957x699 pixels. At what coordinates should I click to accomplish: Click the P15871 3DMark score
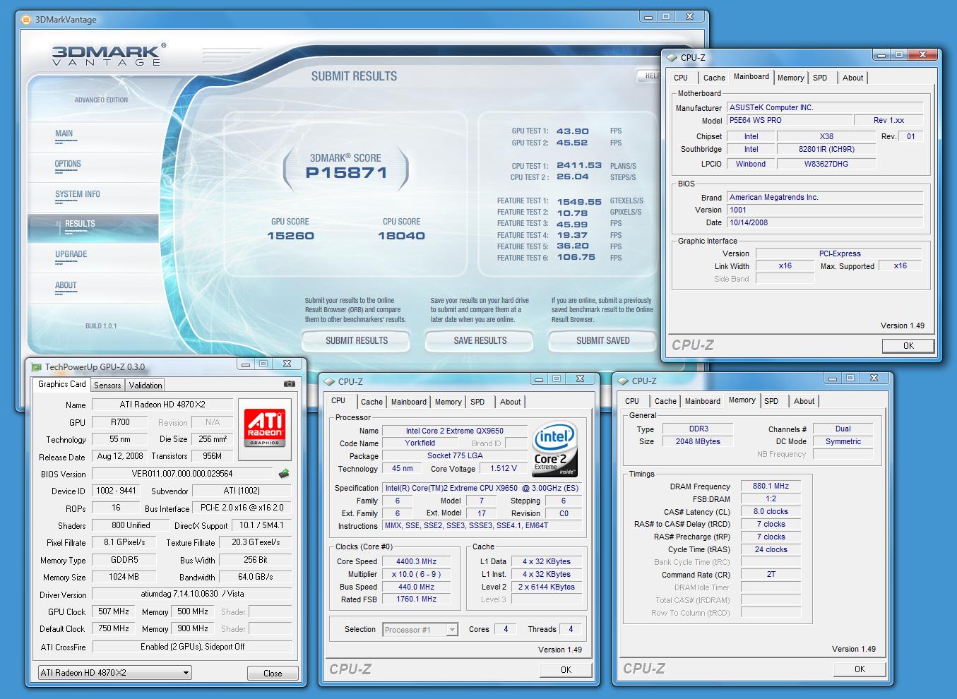[346, 173]
